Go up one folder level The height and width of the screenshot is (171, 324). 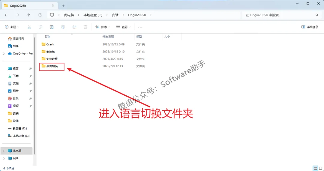[29, 15]
